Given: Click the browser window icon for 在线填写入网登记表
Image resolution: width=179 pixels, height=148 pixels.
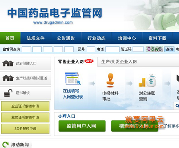Looking at the screenshot, I should pos(73,79).
